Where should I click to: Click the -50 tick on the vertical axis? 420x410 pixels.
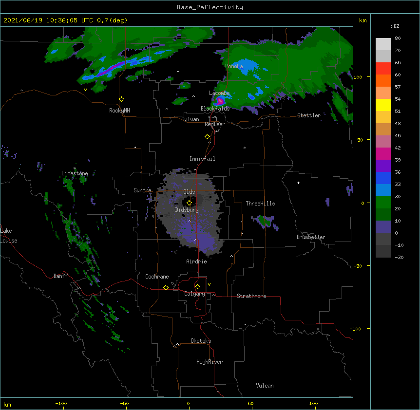tap(358, 266)
